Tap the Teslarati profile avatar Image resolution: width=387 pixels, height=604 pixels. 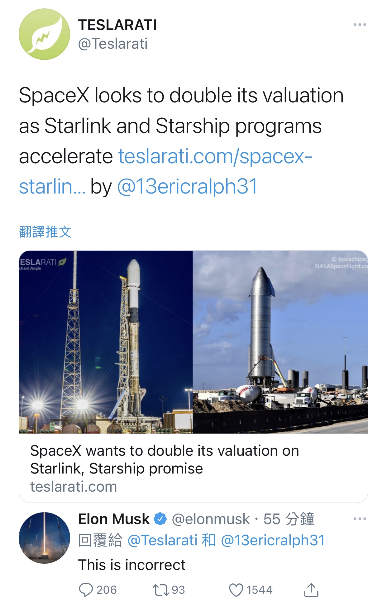click(44, 34)
